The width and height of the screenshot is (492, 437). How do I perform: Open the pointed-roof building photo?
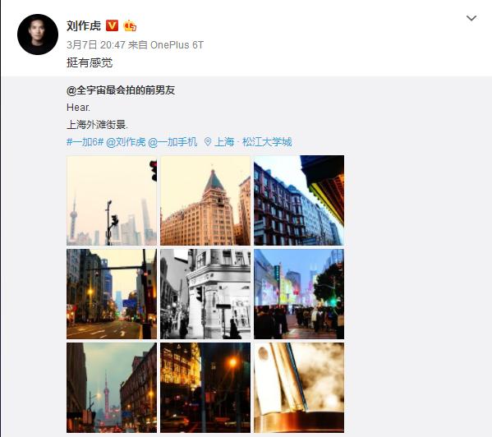click(x=205, y=200)
